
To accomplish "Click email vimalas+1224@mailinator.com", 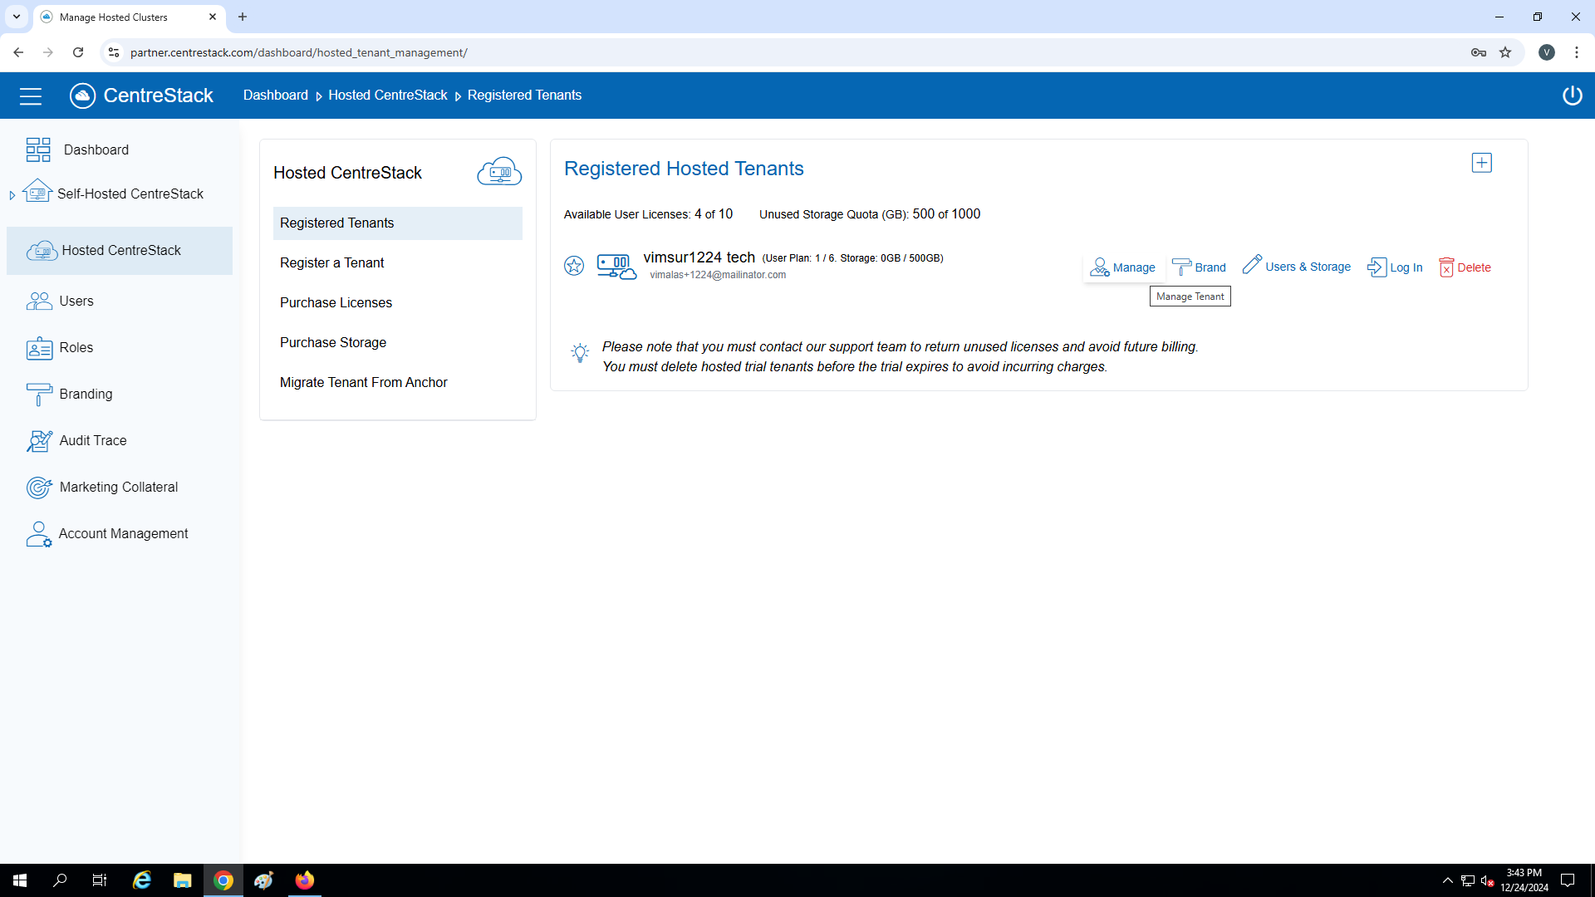I will pyautogui.click(x=718, y=275).
